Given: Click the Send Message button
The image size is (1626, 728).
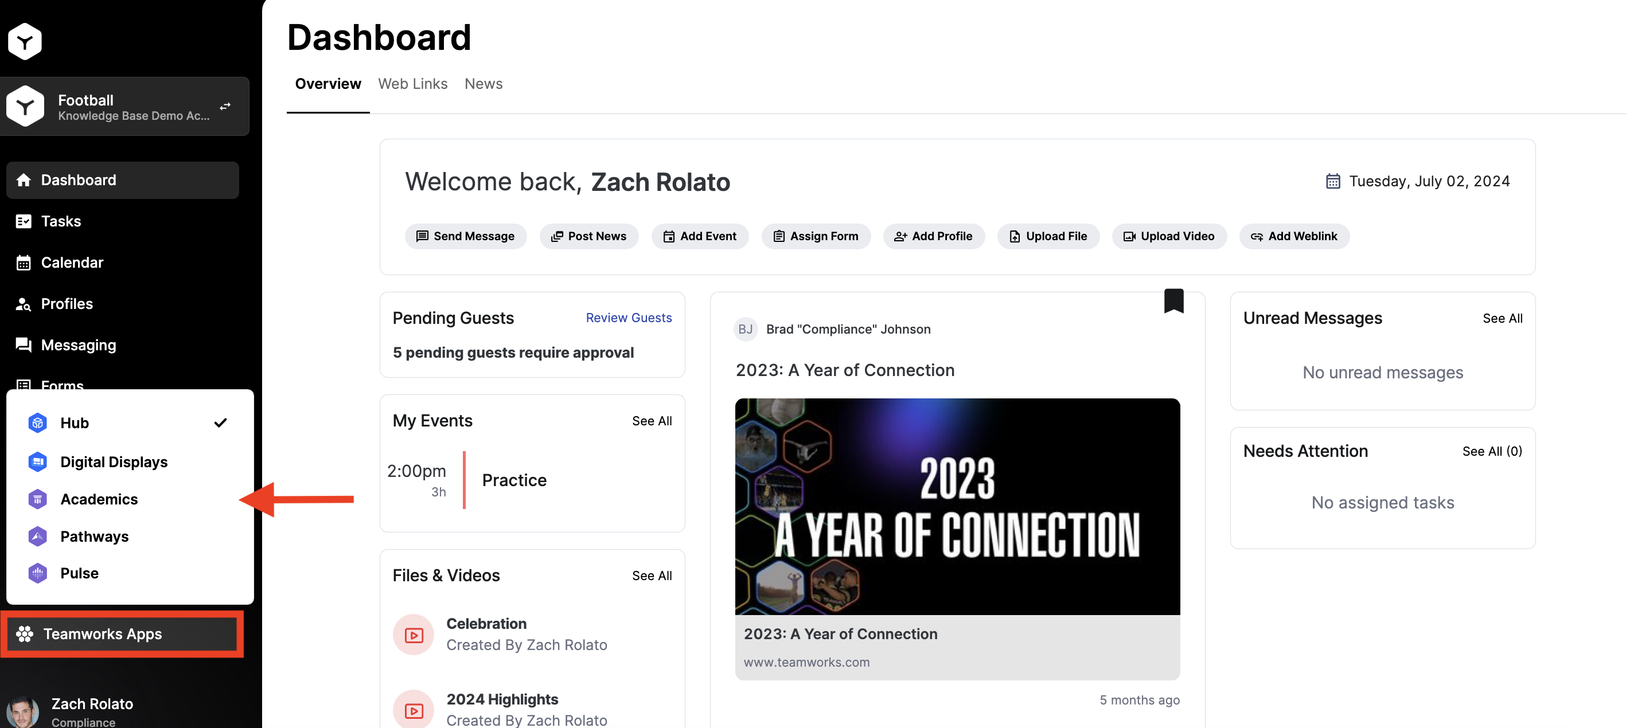Looking at the screenshot, I should click(x=465, y=237).
